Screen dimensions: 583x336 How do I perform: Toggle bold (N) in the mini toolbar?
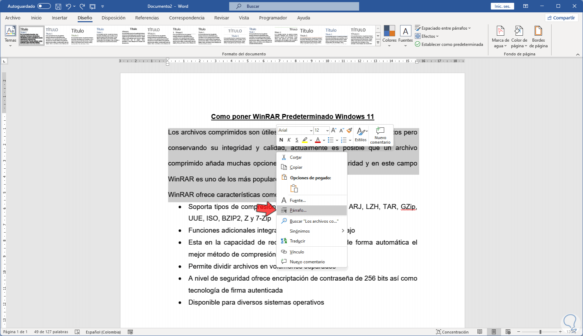(x=281, y=140)
